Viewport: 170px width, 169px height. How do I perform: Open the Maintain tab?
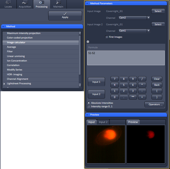pos(58,4)
